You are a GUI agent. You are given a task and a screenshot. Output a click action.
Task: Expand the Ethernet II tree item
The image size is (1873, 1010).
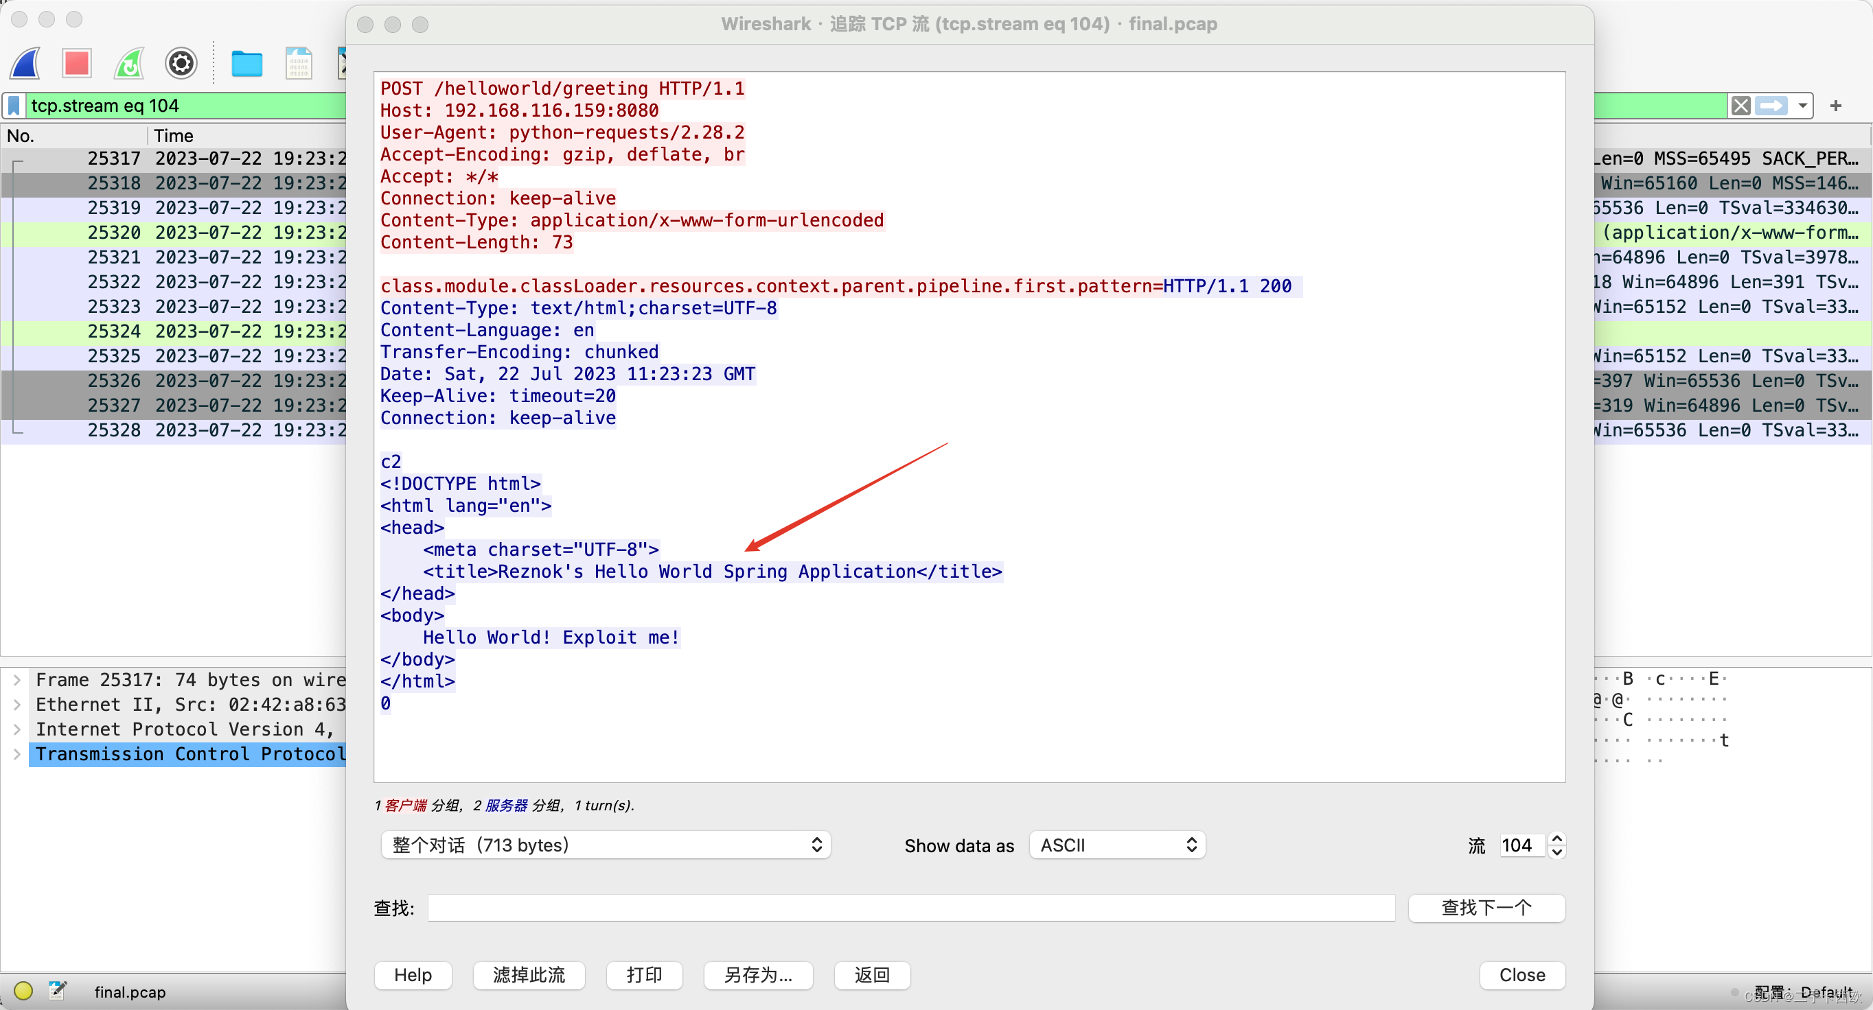[x=16, y=705]
